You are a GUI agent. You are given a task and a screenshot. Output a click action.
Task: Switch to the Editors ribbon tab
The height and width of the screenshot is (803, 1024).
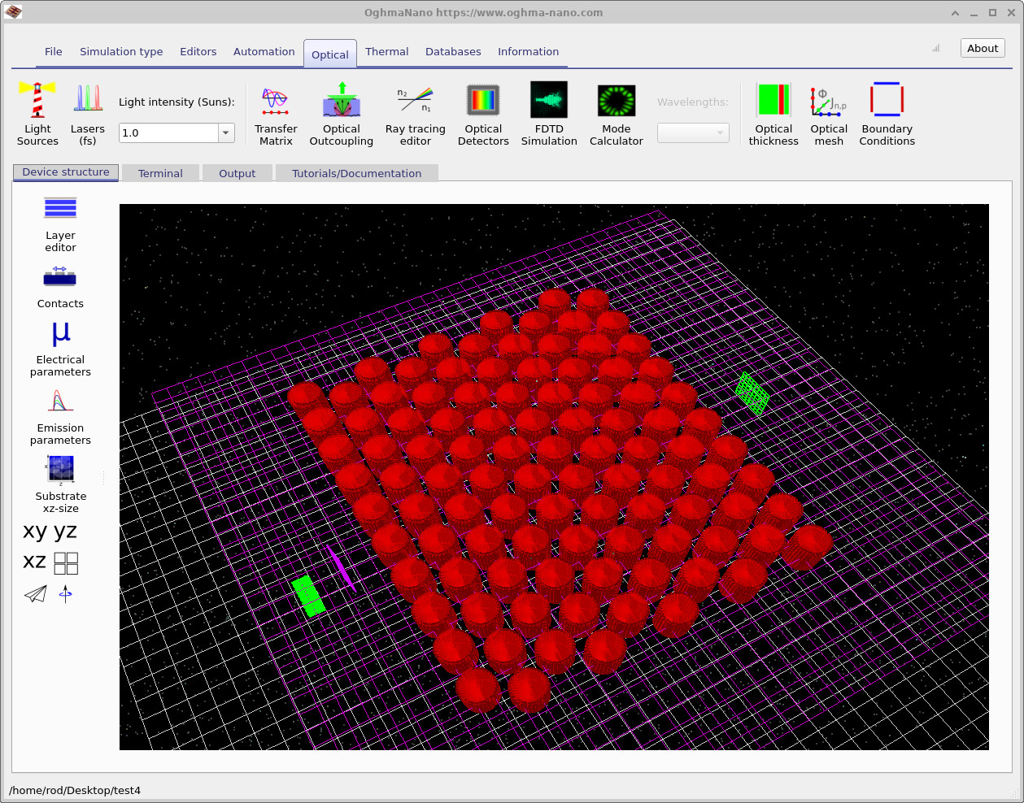(198, 51)
